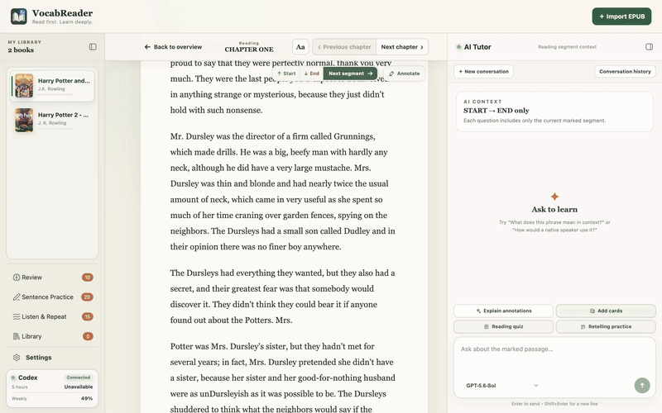Click the Harry Potter and... reading progress bar
The image size is (662, 413).
[55, 94]
